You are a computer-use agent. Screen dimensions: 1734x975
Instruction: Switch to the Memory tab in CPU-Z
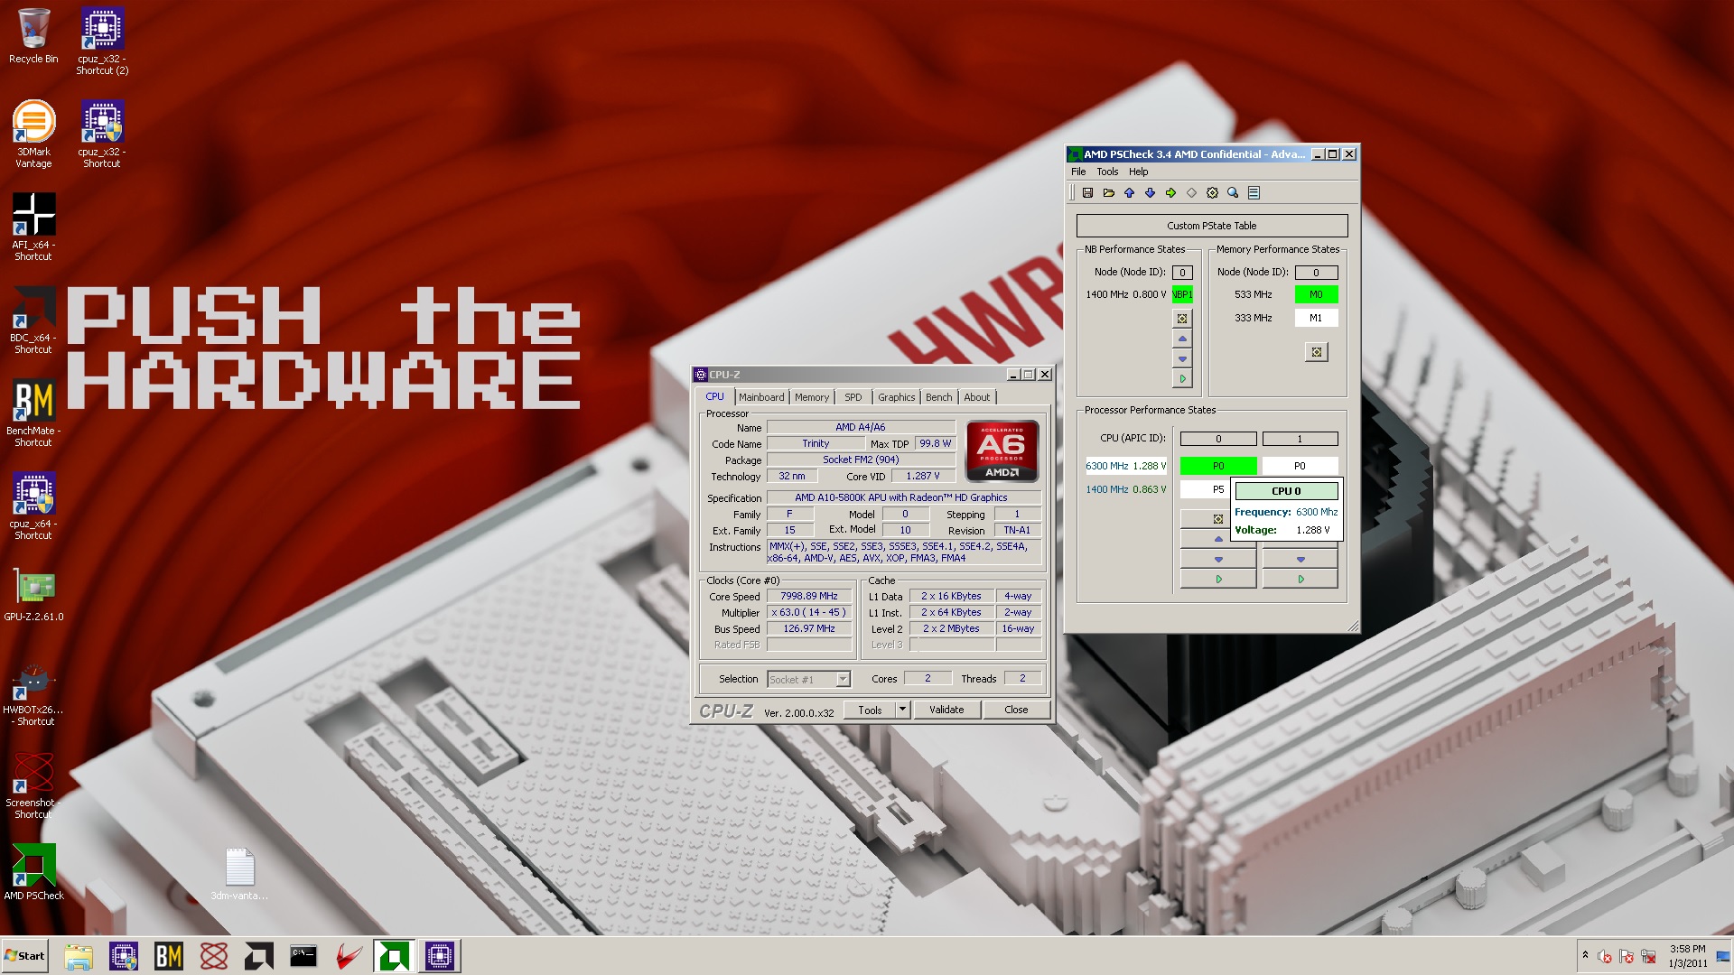click(812, 397)
